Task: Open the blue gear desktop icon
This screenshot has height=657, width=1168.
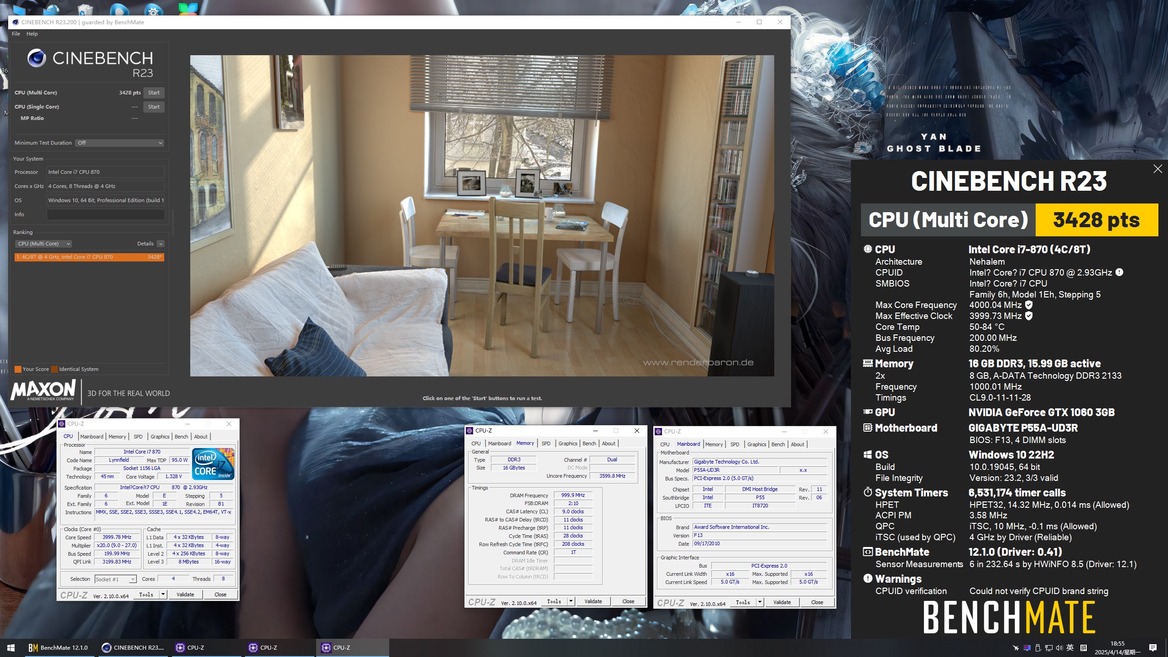Action: [x=153, y=9]
